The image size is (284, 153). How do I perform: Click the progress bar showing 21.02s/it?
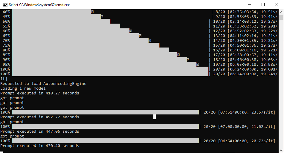pos(105,126)
